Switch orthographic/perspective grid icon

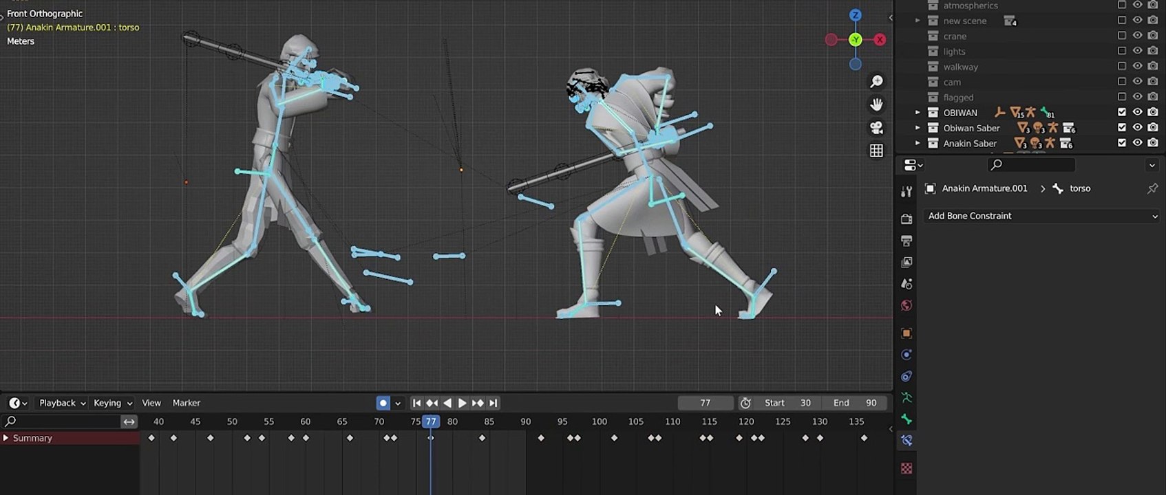pos(876,151)
